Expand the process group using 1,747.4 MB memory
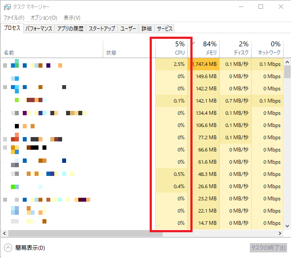This screenshot has height=258, width=291. tap(5, 65)
